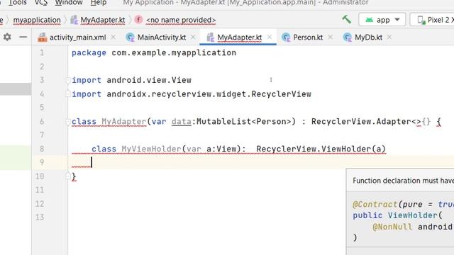The width and height of the screenshot is (454, 255).
Task: Click the package keyword on line 1
Action: 89,53
